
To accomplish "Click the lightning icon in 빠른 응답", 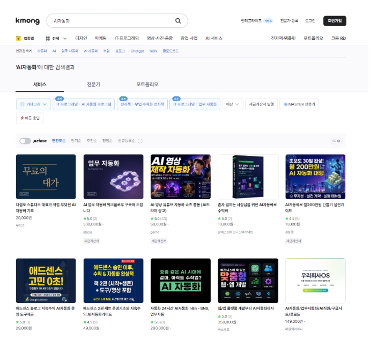I will [22, 118].
